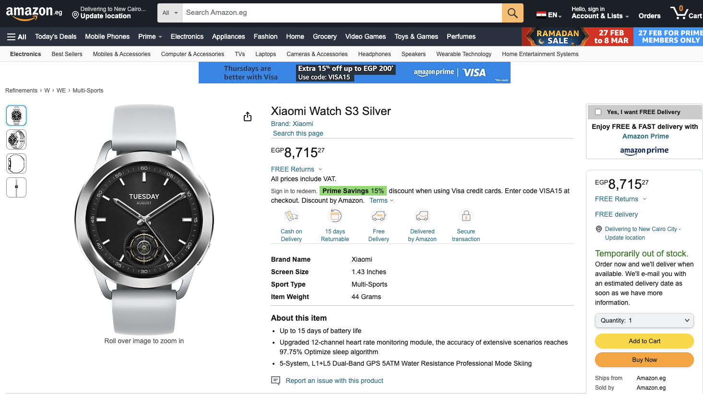
Task: Click the search magnifier button
Action: click(512, 13)
